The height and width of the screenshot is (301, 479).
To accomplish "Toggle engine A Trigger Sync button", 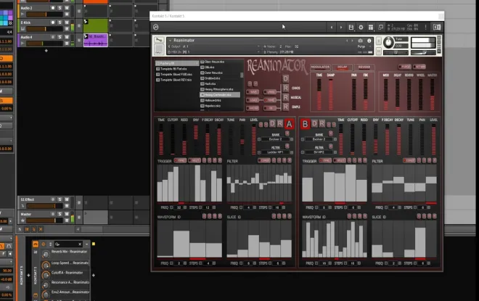I will (180, 160).
